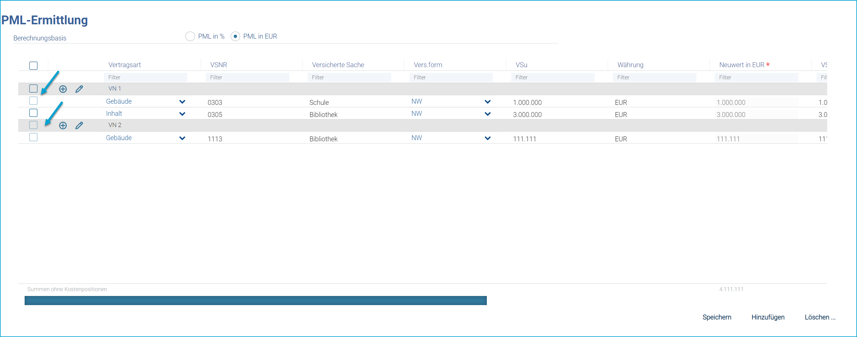Click the Speichern button

point(717,317)
